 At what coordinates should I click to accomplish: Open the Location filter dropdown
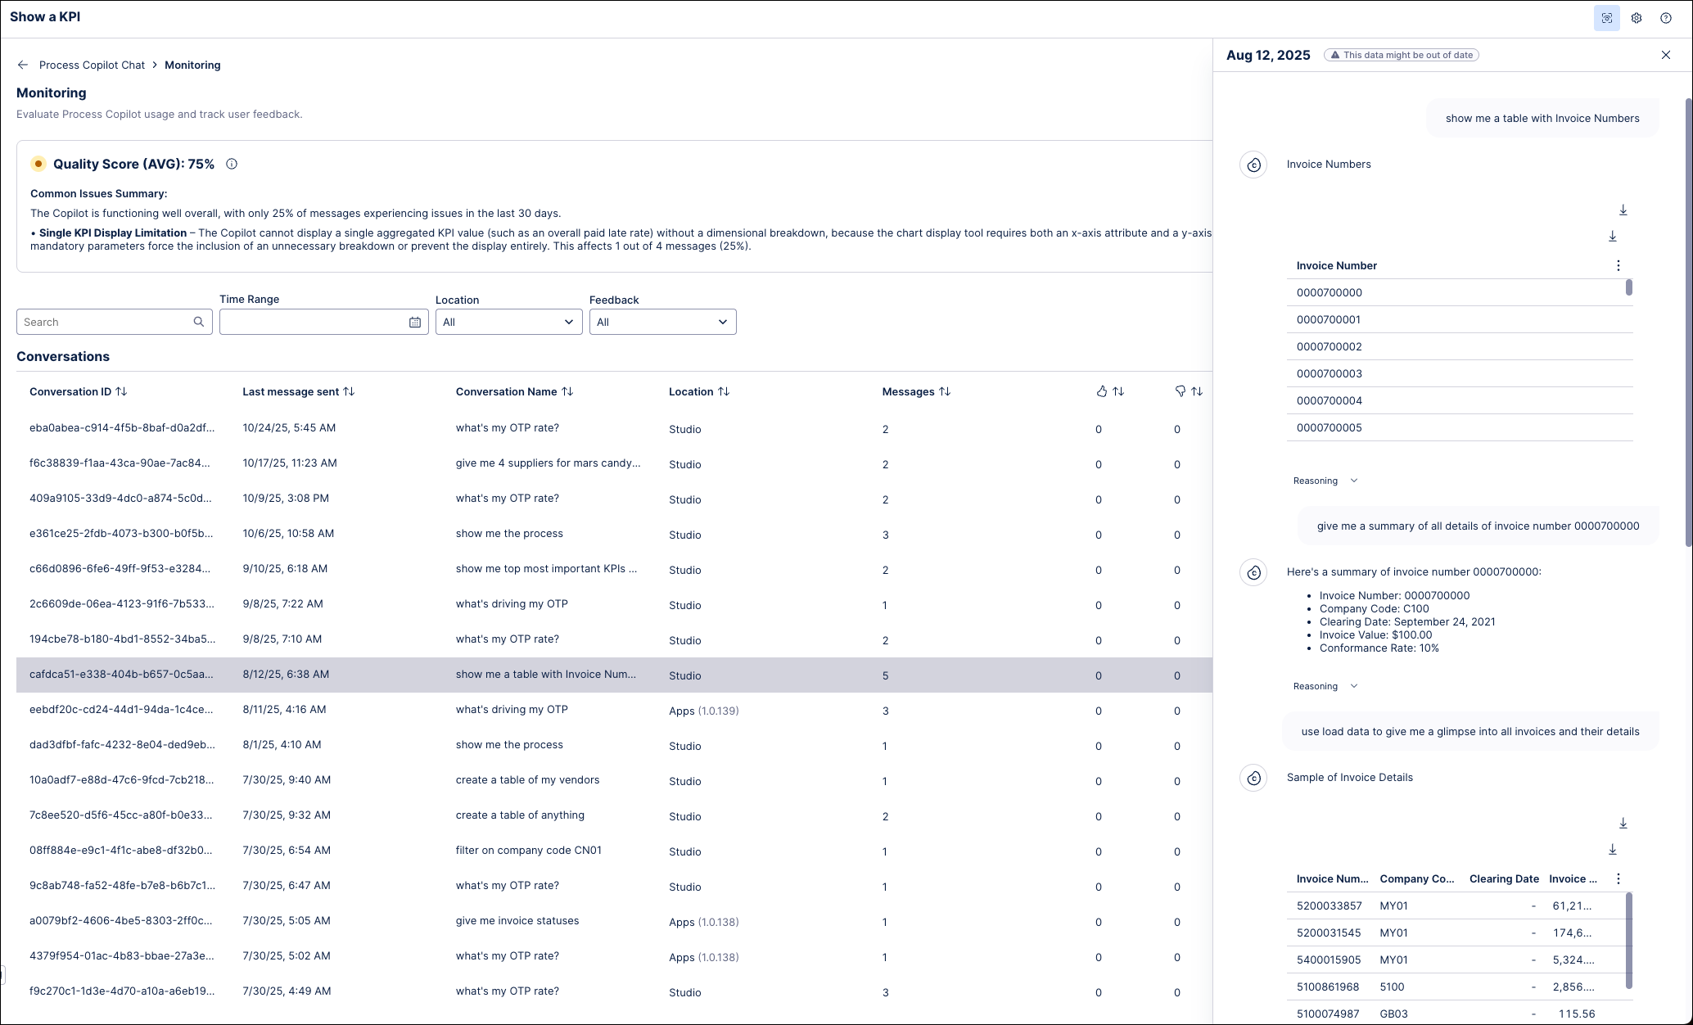tap(508, 321)
